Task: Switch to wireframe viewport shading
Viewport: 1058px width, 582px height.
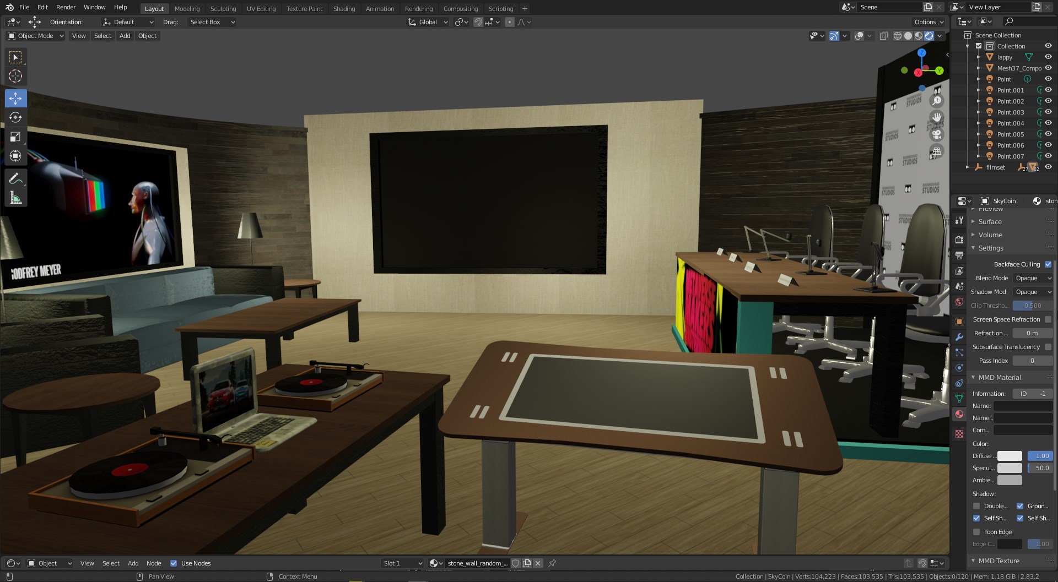Action: click(x=898, y=36)
